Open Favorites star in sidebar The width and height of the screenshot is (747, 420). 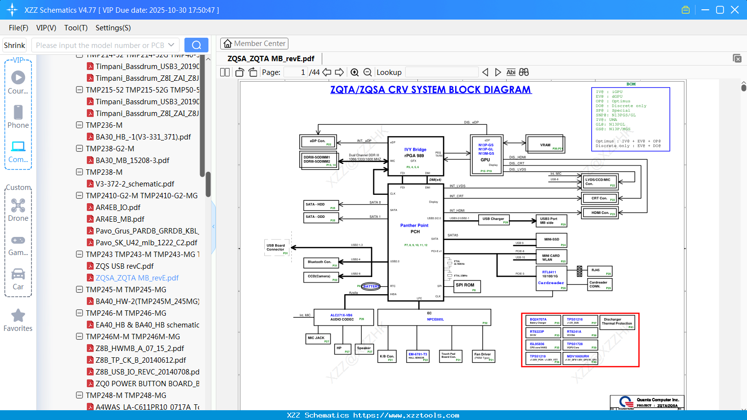coord(18,321)
